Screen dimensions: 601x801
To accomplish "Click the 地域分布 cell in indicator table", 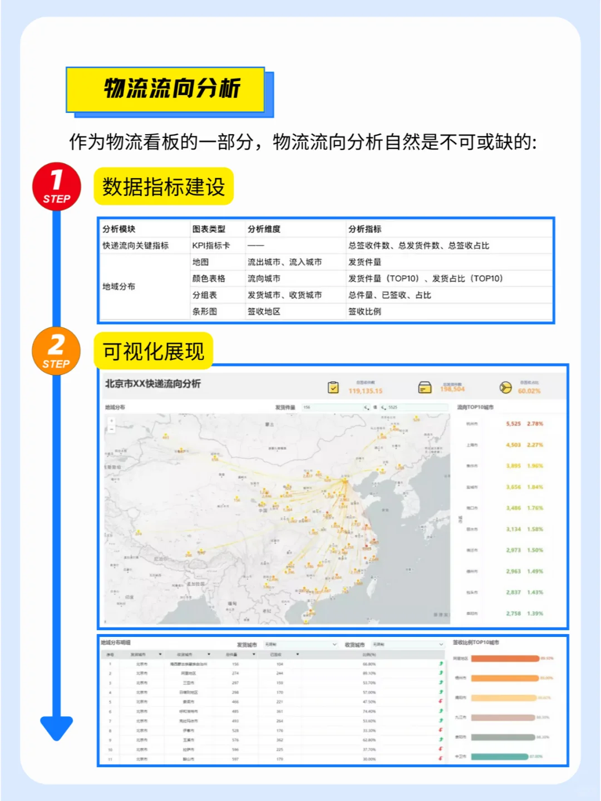I will point(119,286).
